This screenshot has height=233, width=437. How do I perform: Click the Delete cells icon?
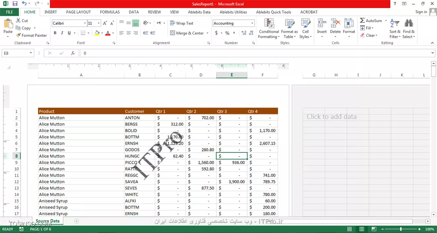335,23
